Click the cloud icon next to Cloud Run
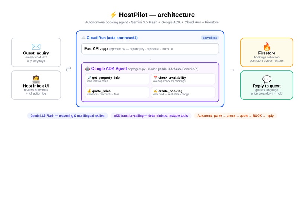The width and height of the screenshot is (300, 200). tap(83, 38)
